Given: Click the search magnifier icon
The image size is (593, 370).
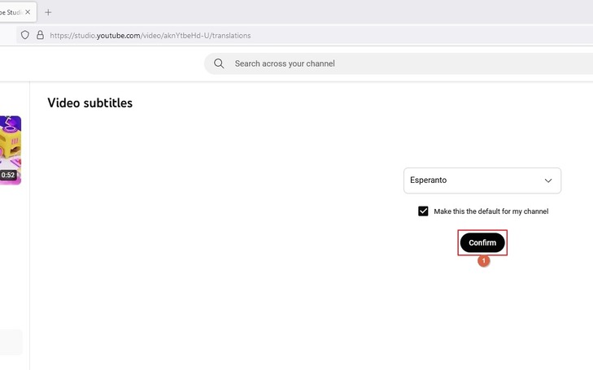Looking at the screenshot, I should click(x=219, y=63).
